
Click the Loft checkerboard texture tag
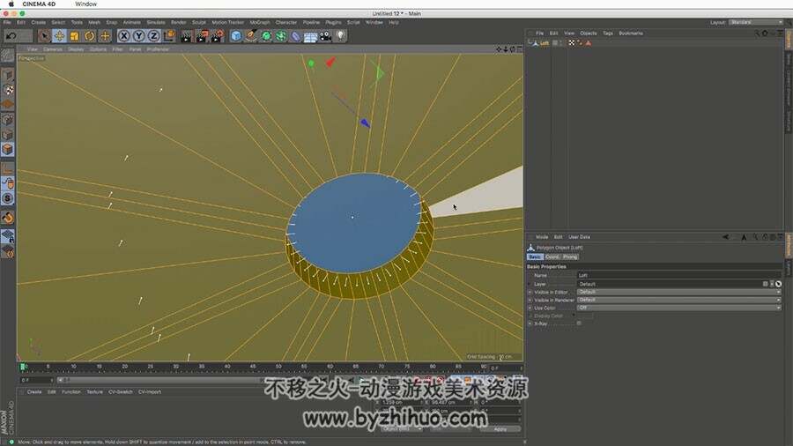coord(572,43)
